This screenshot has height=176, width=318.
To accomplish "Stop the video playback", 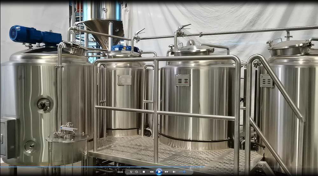I will pyautogui.click(x=143, y=172).
